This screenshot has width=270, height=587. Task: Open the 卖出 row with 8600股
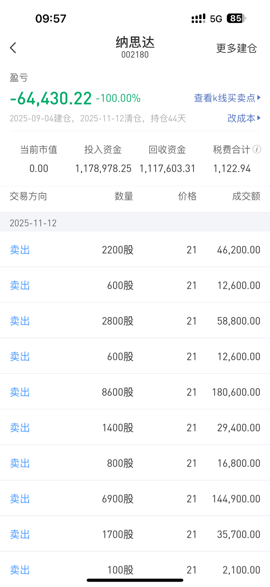point(135,392)
